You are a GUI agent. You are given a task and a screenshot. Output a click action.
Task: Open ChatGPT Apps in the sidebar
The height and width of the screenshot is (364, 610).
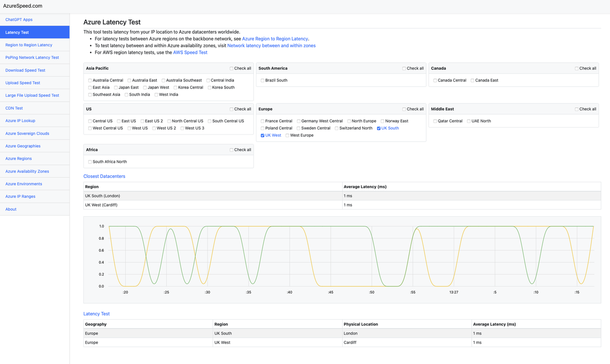click(x=35, y=20)
